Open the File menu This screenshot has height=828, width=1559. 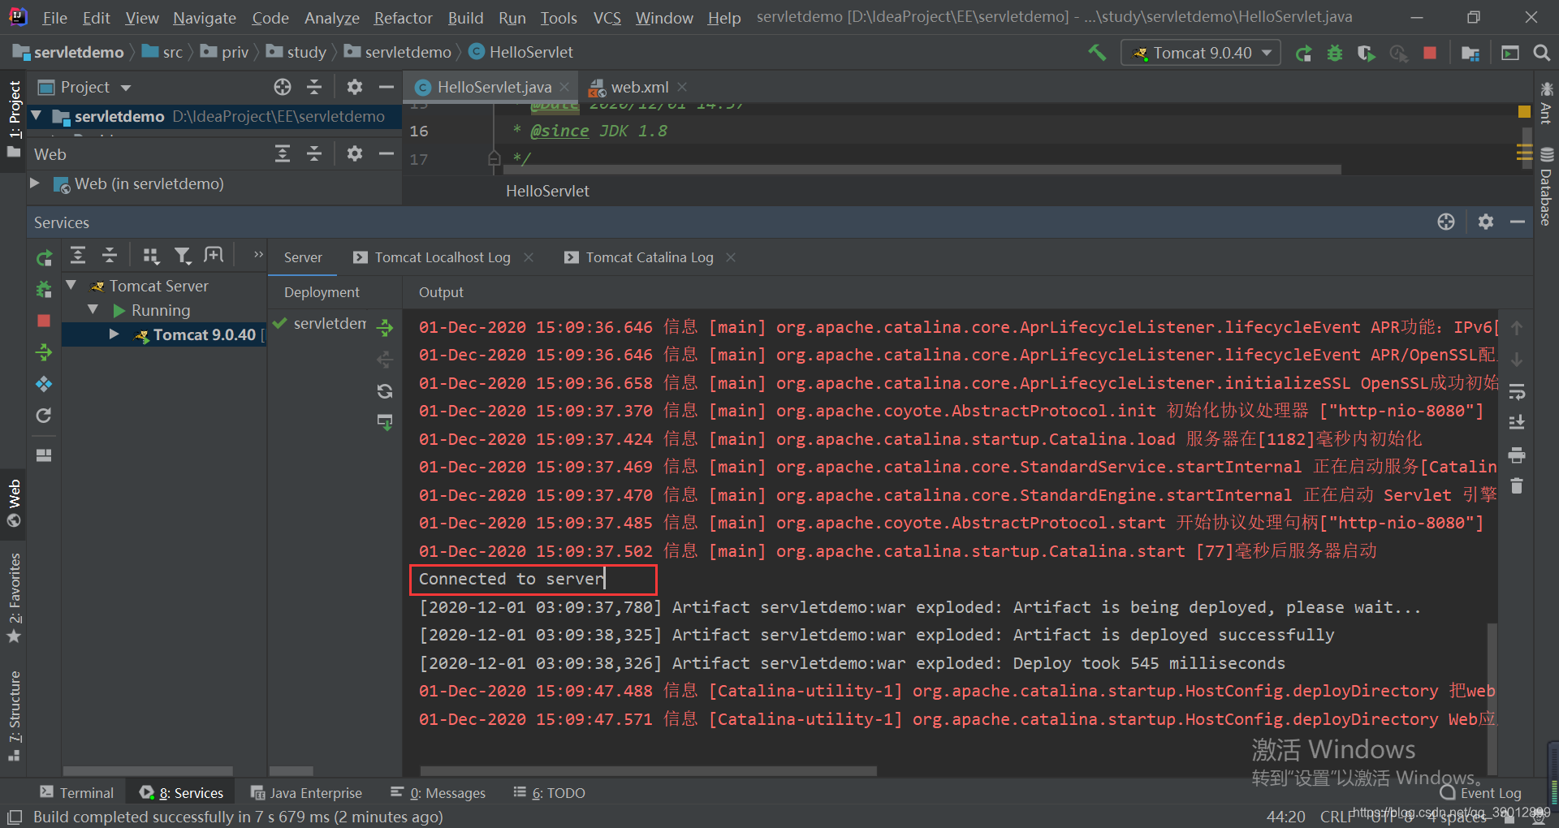pyautogui.click(x=54, y=18)
